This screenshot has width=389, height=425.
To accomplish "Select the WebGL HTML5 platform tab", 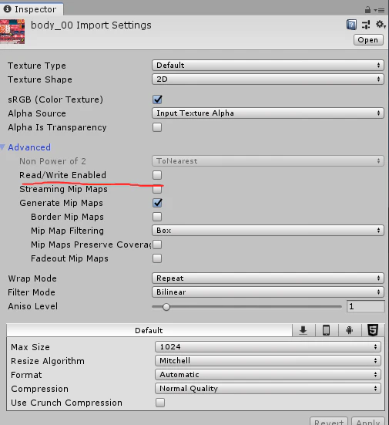I will [x=373, y=330].
